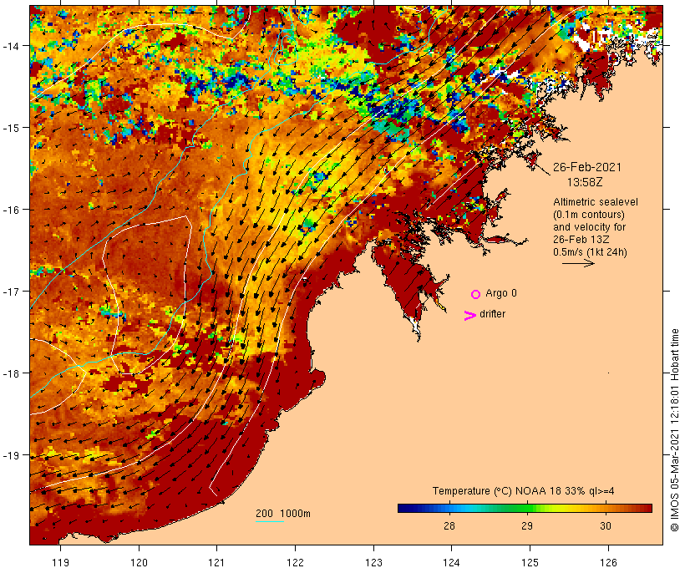
Task: Click the '0.5m/s (1kt 24h)' scale text
Action: point(590,252)
